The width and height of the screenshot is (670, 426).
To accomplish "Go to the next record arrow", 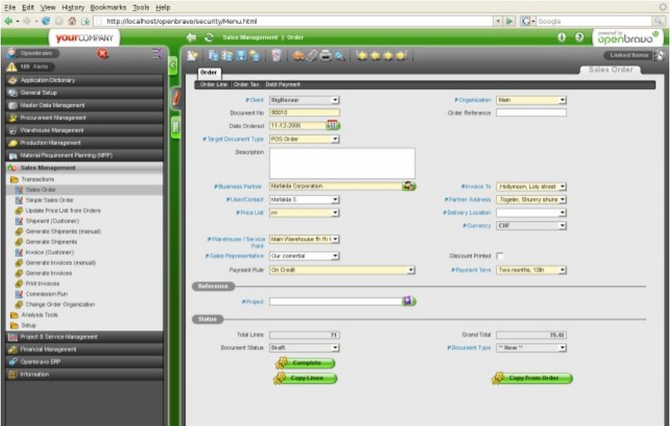I will click(x=388, y=56).
